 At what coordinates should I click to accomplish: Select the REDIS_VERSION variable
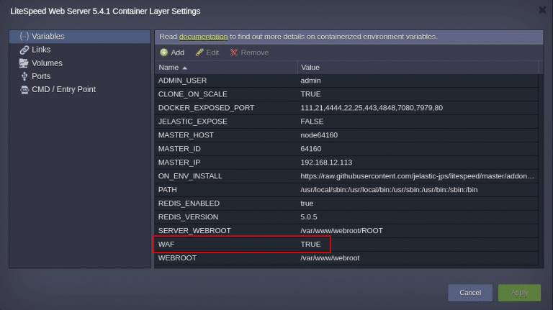188,217
